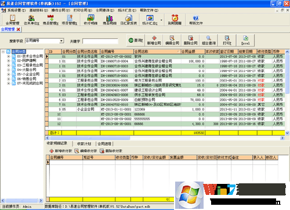Expand the 01-技术合作合同 tree node

tap(8, 56)
